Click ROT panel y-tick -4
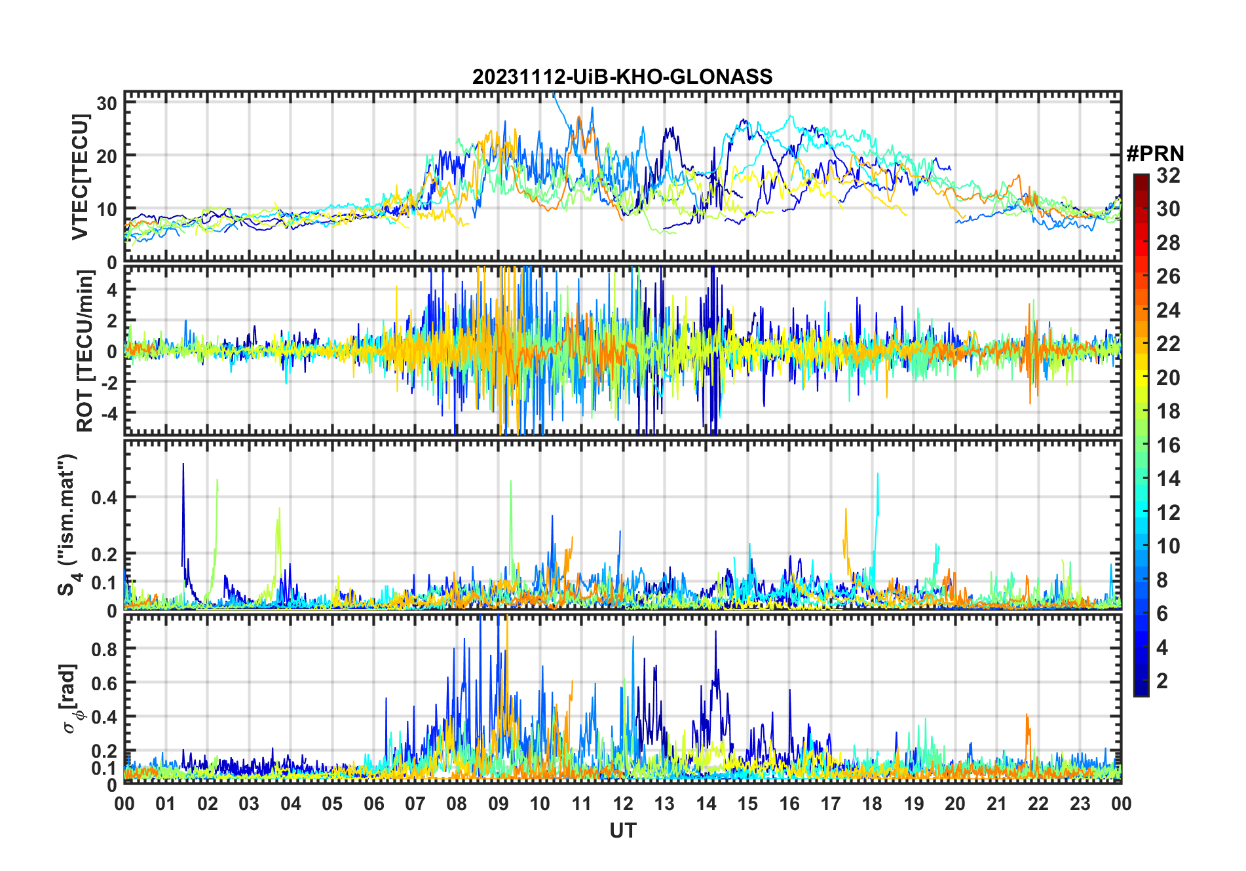The image size is (1246, 871). coord(109,413)
